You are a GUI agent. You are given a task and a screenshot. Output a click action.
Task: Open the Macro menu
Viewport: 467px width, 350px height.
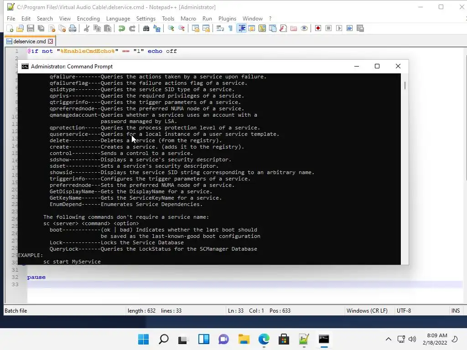pos(188,18)
